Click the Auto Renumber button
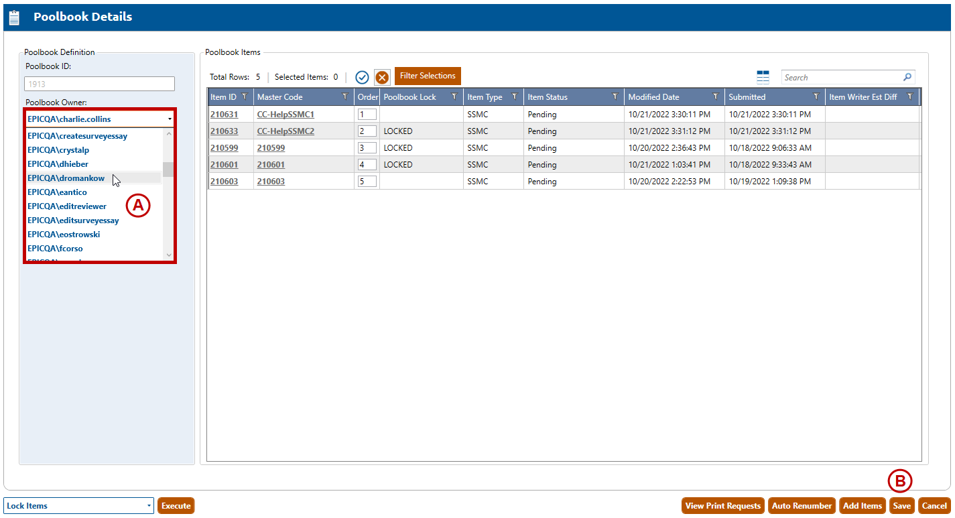The image size is (955, 518). coord(802,506)
